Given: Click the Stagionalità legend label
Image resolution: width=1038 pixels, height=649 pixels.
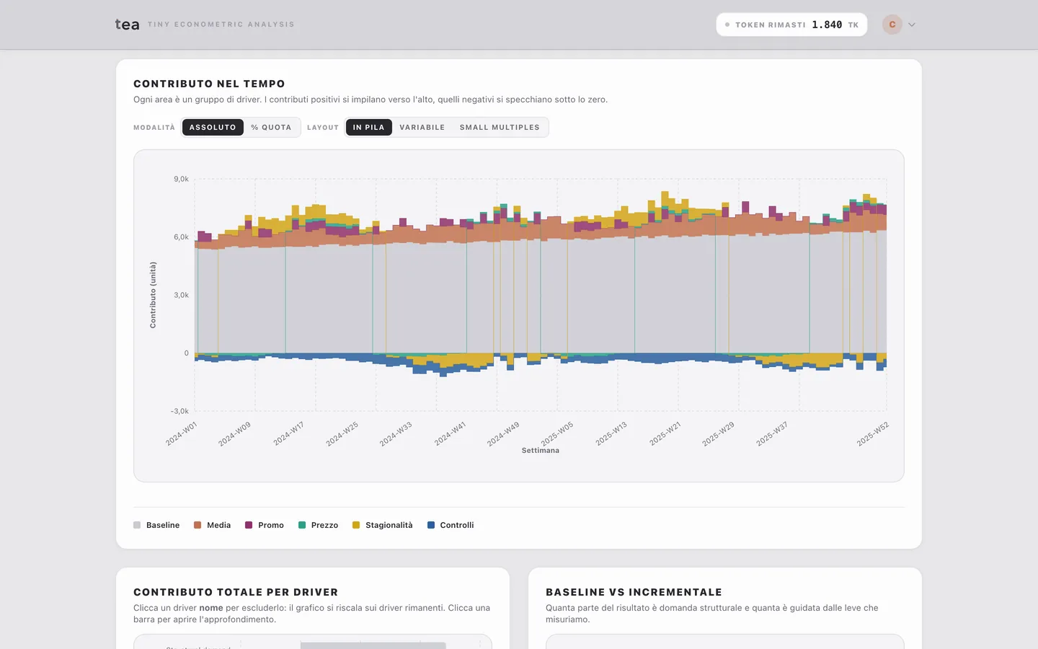Looking at the screenshot, I should [389, 525].
